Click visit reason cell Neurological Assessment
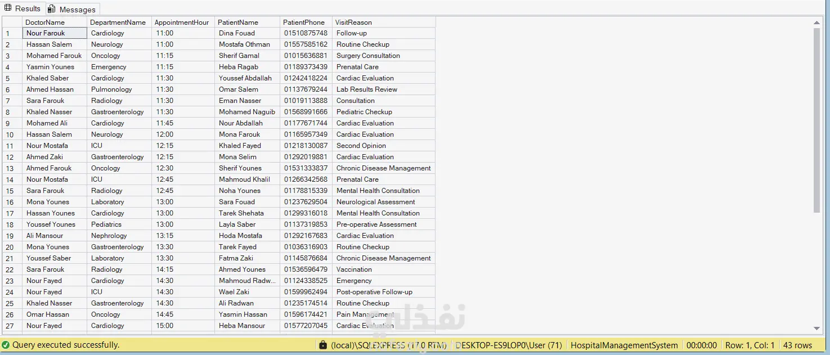This screenshot has height=355, width=830. click(x=384, y=202)
